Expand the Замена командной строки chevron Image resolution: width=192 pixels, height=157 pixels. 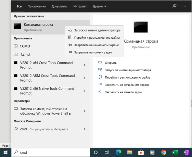click(84, 111)
